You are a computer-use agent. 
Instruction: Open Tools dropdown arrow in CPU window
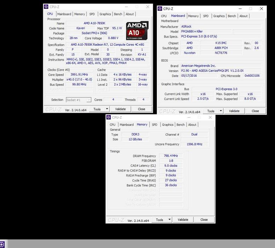107,109
